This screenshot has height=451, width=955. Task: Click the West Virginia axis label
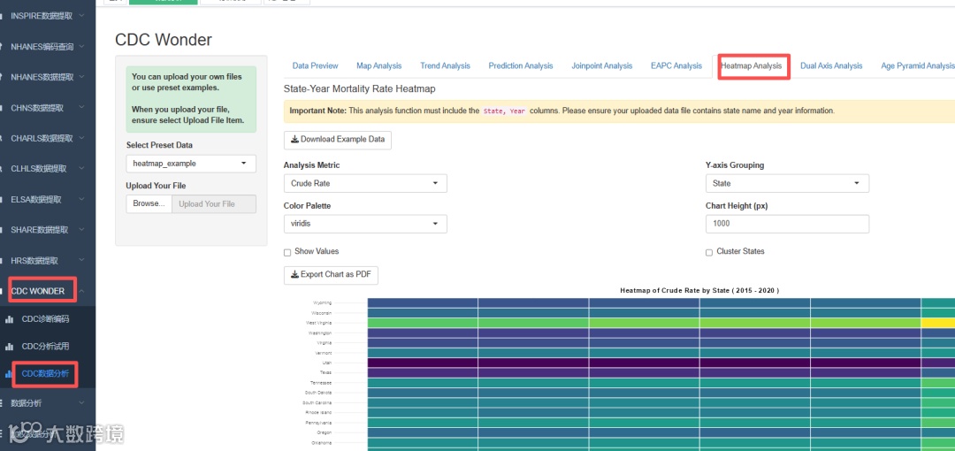[319, 323]
